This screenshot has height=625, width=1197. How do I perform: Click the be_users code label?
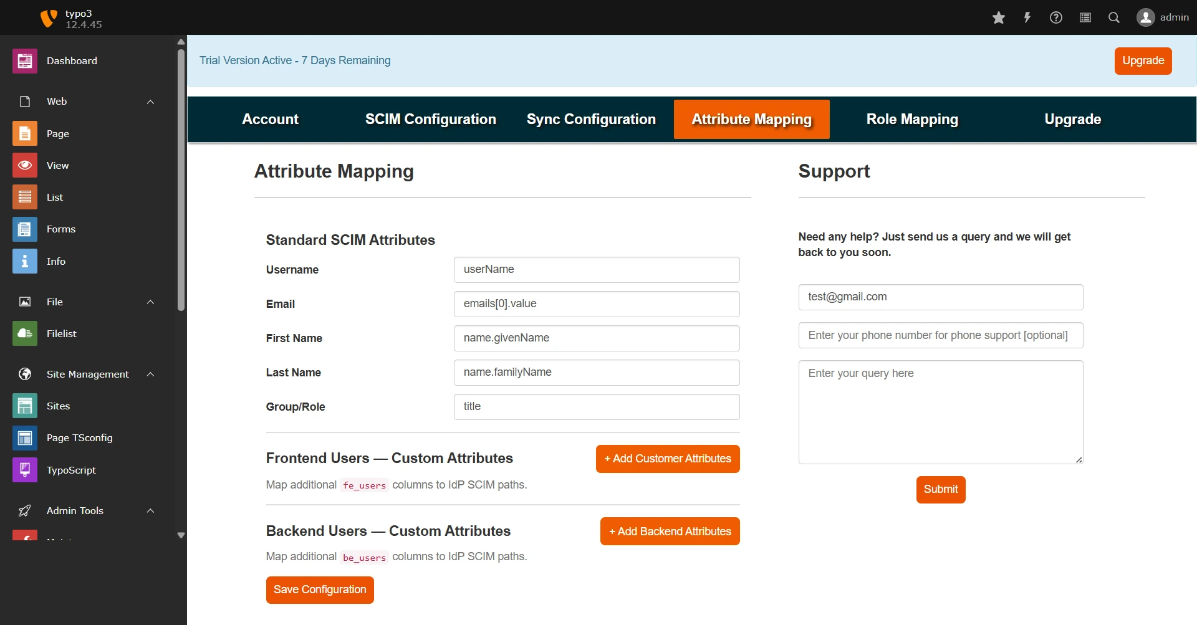(365, 558)
